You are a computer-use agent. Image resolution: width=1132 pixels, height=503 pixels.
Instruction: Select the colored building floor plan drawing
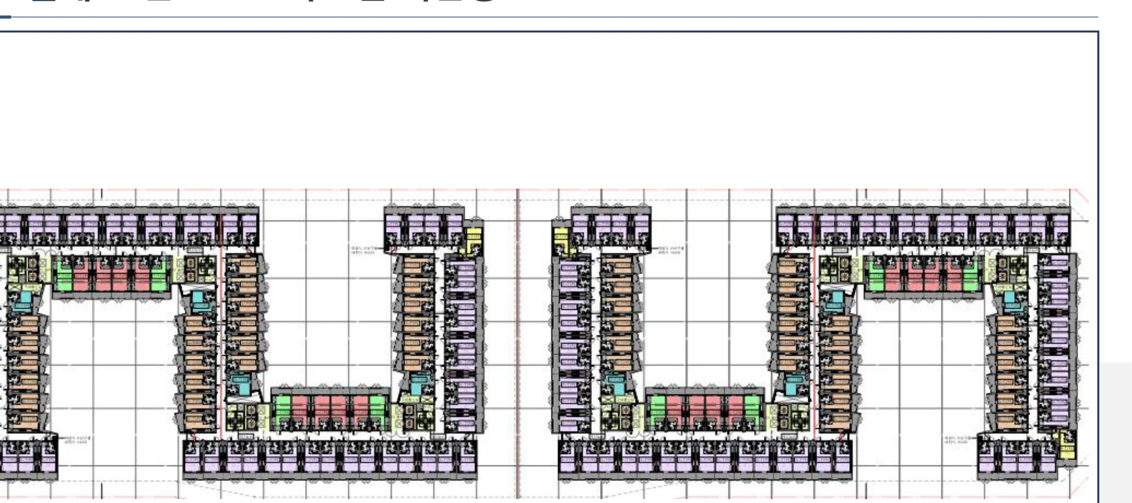[544, 344]
